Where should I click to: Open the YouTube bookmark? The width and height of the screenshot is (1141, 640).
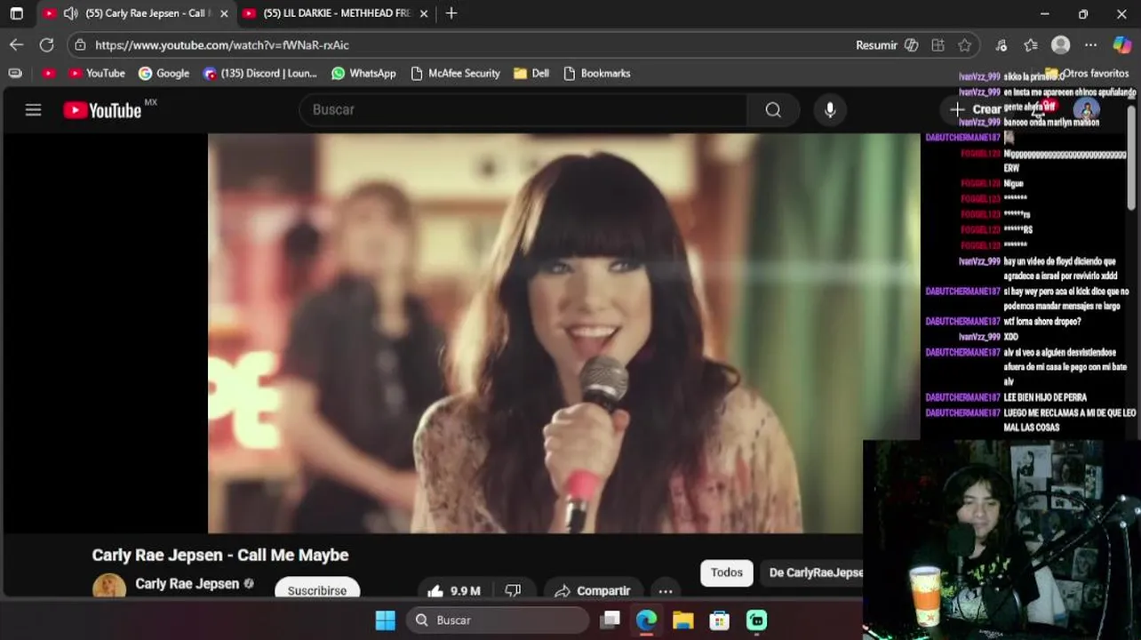pyautogui.click(x=97, y=73)
